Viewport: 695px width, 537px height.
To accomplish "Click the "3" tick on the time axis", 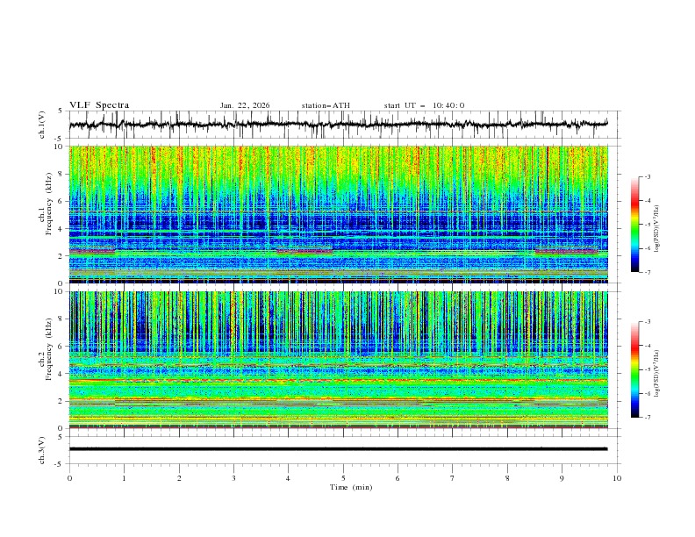I will pos(234,478).
